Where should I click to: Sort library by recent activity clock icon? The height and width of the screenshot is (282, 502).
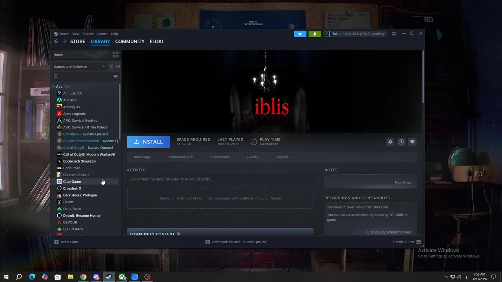pos(111,67)
